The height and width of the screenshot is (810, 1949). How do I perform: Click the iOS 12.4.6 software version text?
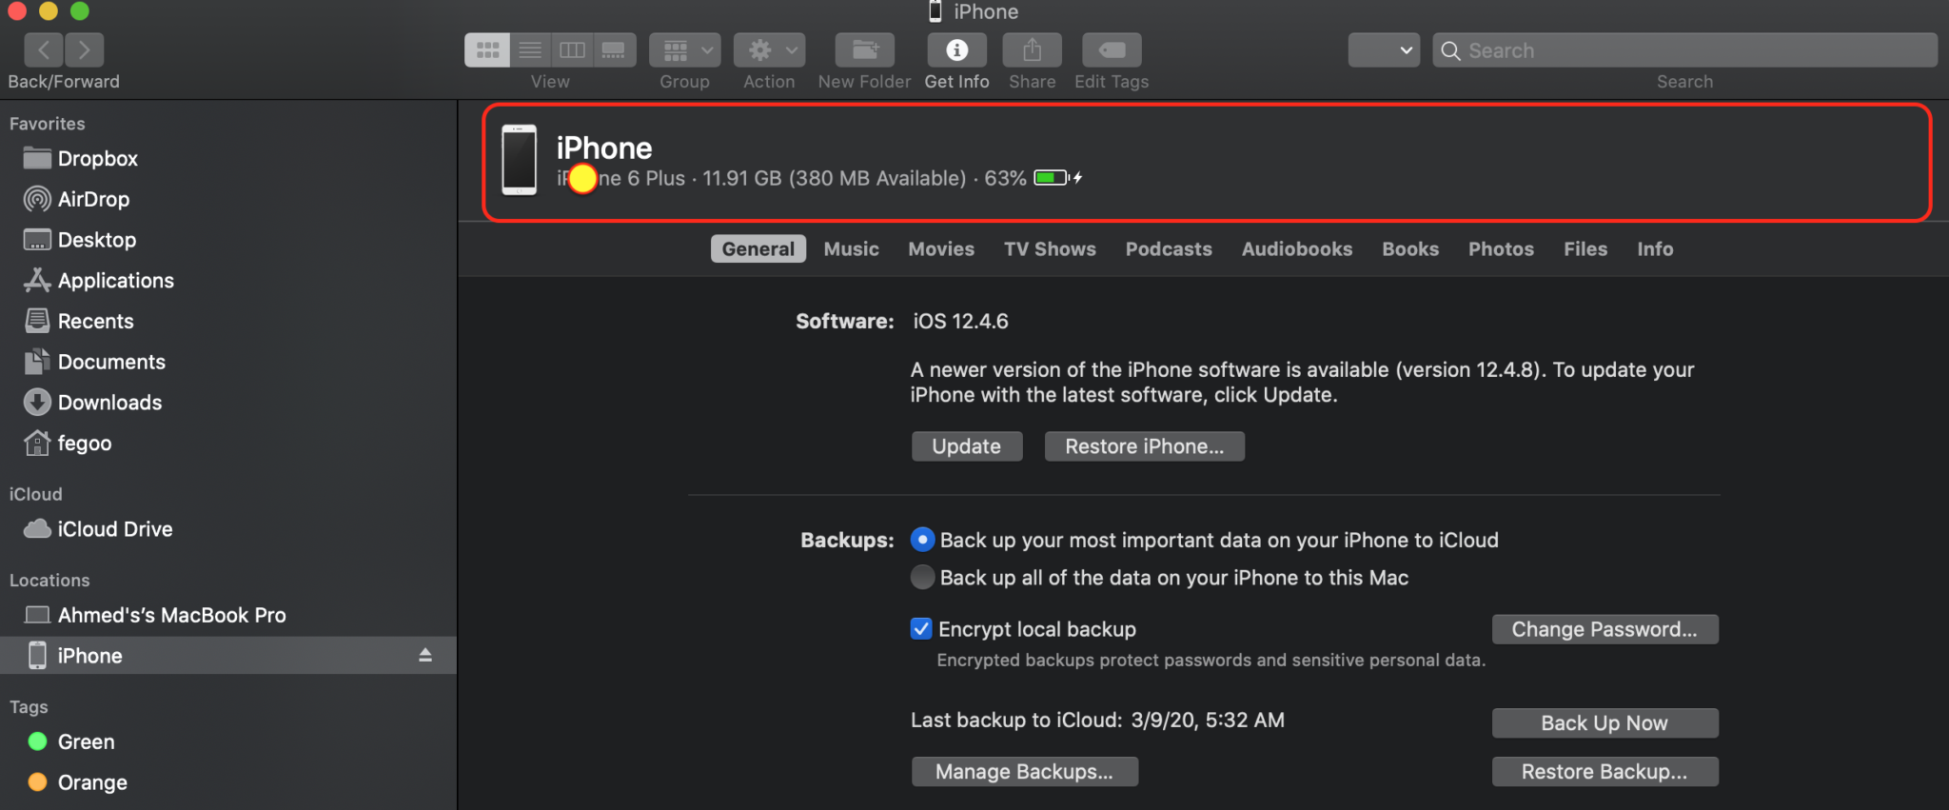[x=960, y=322]
